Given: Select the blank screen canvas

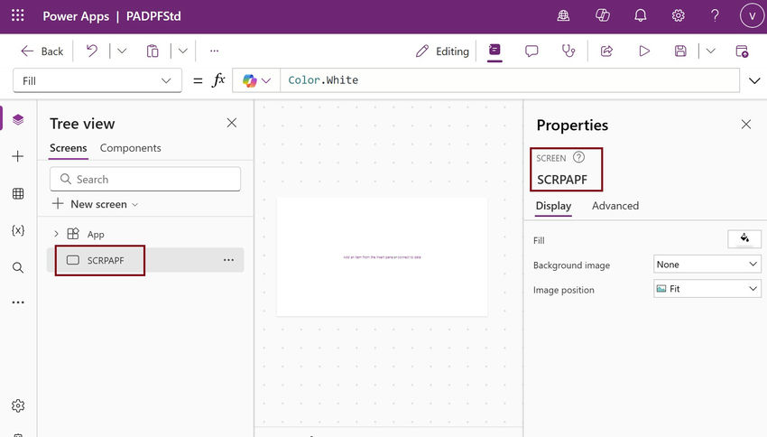Looking at the screenshot, I should 382,257.
